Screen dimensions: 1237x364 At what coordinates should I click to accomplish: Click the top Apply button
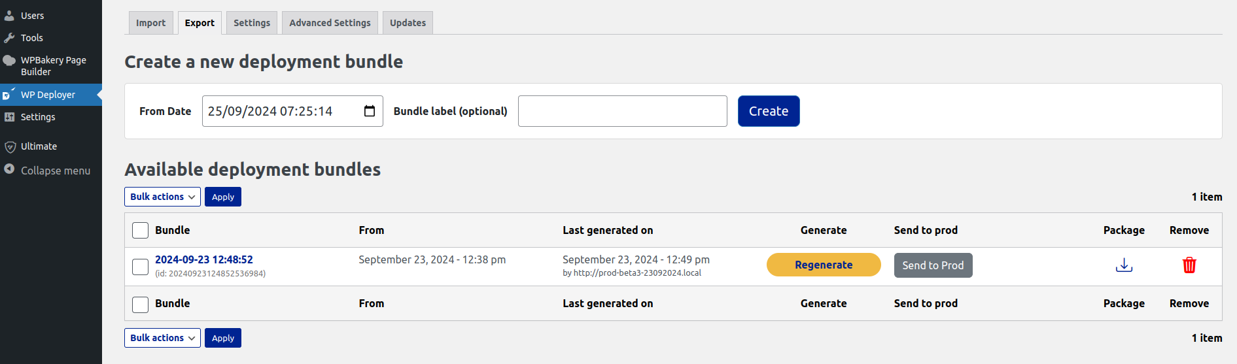223,197
